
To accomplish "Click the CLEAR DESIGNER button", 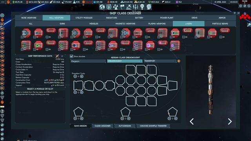I will pyautogui.click(x=102, y=126).
